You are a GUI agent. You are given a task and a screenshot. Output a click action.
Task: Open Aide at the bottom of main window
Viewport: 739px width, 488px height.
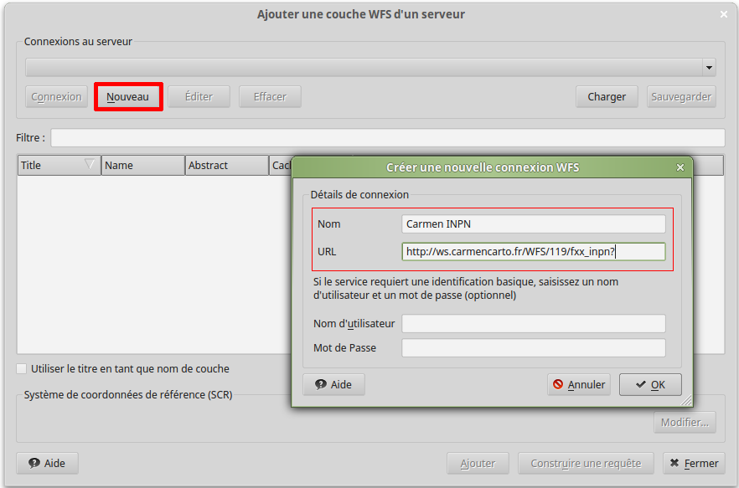pyautogui.click(x=47, y=463)
